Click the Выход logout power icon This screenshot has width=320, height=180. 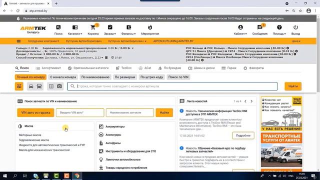pos(295,30)
